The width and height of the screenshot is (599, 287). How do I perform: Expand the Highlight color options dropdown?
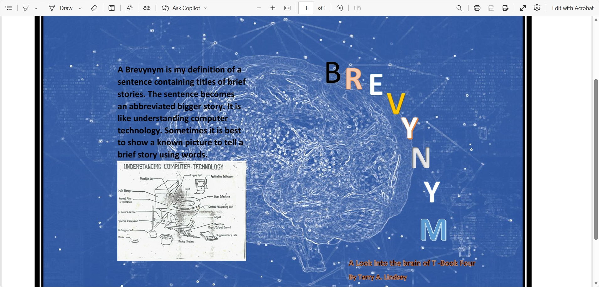[x=36, y=8]
